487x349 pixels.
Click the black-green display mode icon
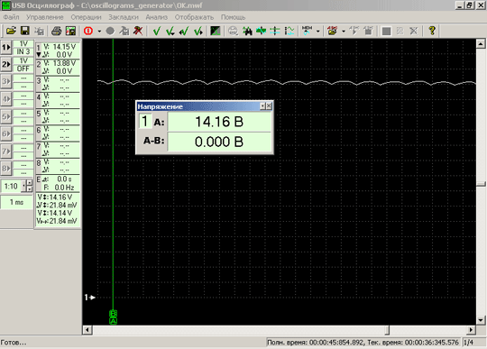[215, 31]
